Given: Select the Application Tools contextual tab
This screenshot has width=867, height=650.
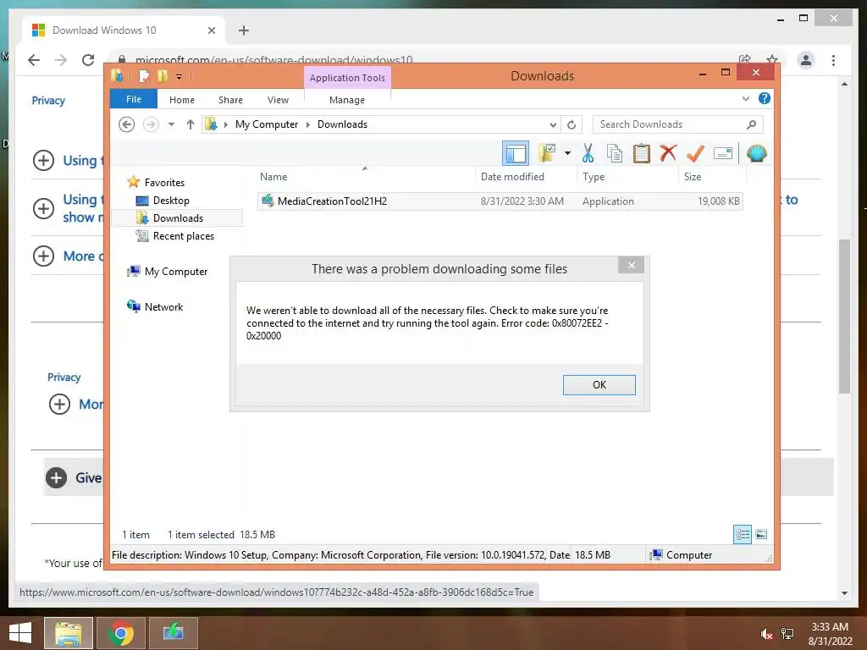Looking at the screenshot, I should tap(347, 78).
